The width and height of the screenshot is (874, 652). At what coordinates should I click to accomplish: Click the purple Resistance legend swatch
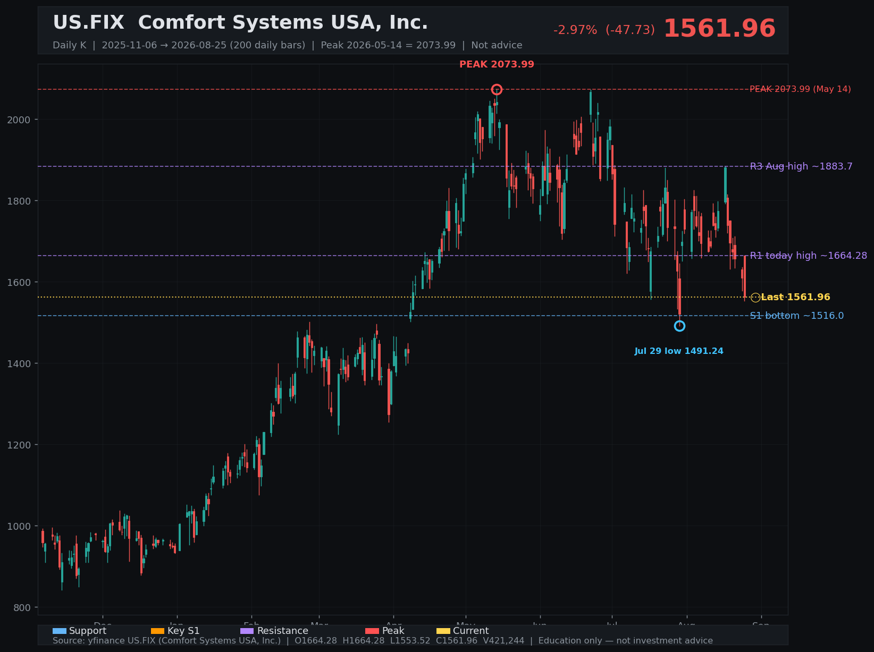tap(247, 631)
